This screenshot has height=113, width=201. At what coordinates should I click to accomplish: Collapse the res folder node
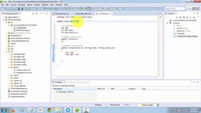pos(6,51)
